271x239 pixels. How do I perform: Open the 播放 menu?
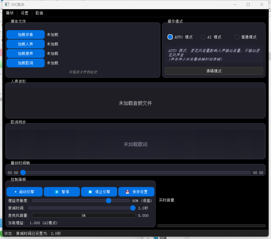click(9, 13)
